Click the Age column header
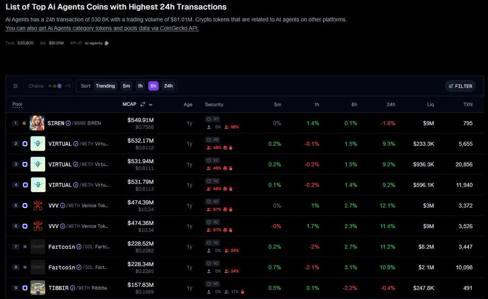The image size is (488, 299). coord(188,104)
